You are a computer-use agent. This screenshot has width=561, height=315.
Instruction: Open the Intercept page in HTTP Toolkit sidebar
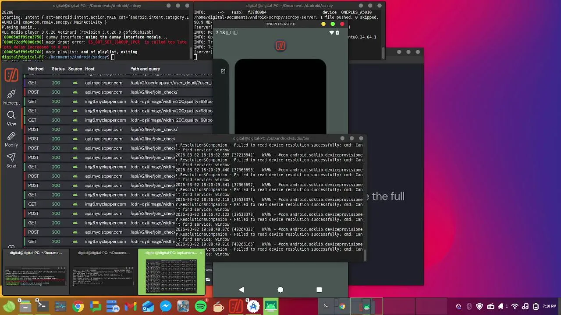coord(11,98)
